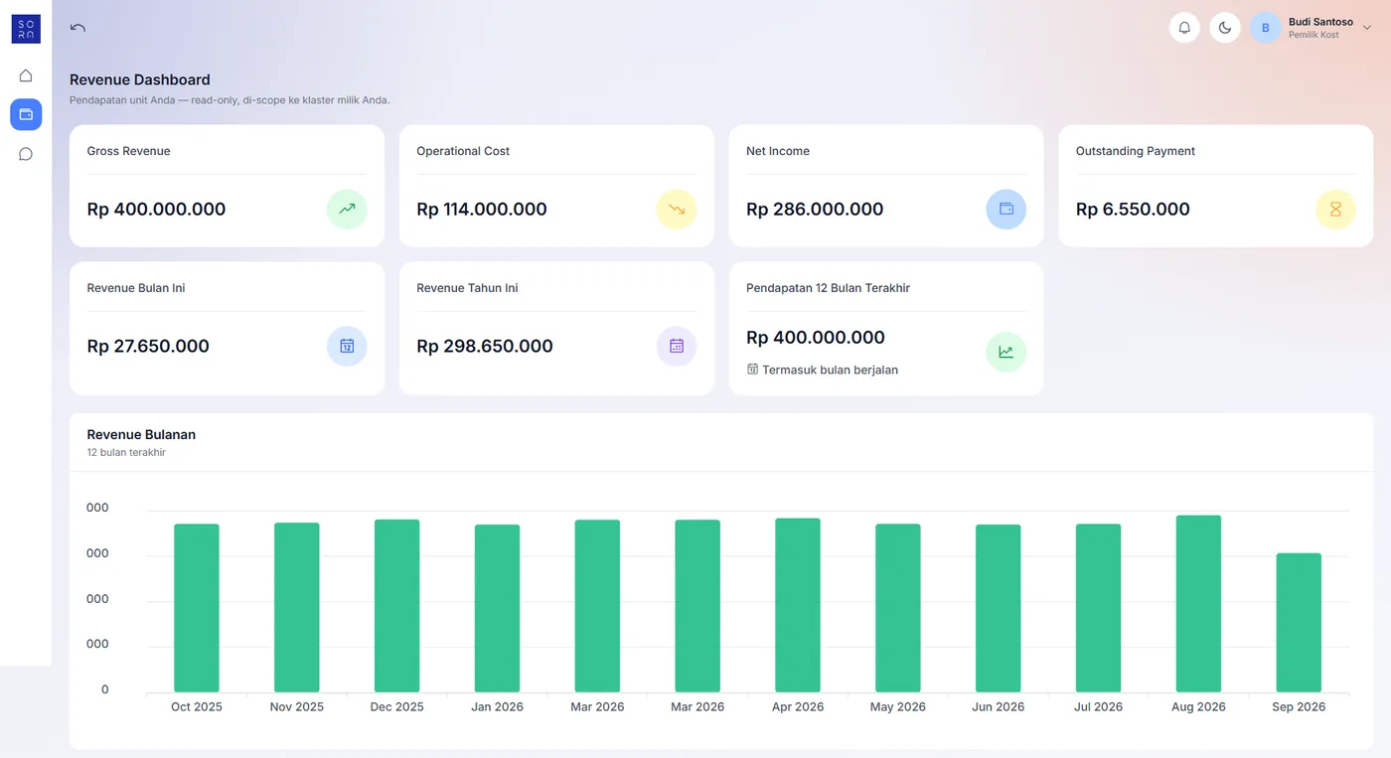The image size is (1391, 758).
Task: Click the small calendar icon beside Termasuk bulan berjalan
Action: [752, 370]
